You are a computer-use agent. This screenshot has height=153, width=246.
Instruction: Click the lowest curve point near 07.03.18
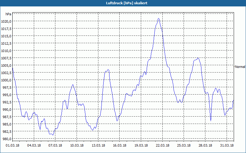tap(53, 135)
